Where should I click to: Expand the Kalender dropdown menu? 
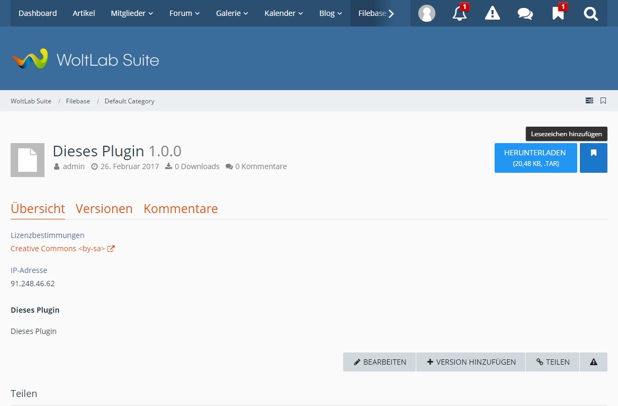[283, 13]
